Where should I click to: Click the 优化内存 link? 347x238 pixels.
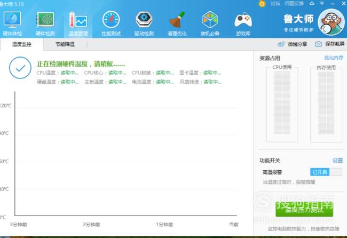click(x=334, y=58)
